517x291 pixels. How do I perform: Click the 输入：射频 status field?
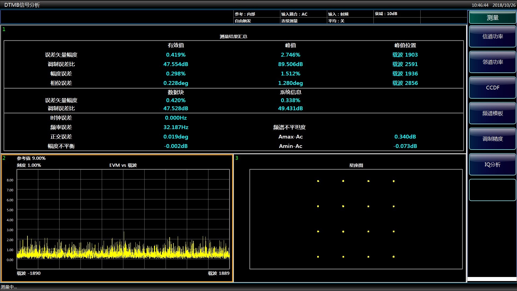tap(338, 14)
